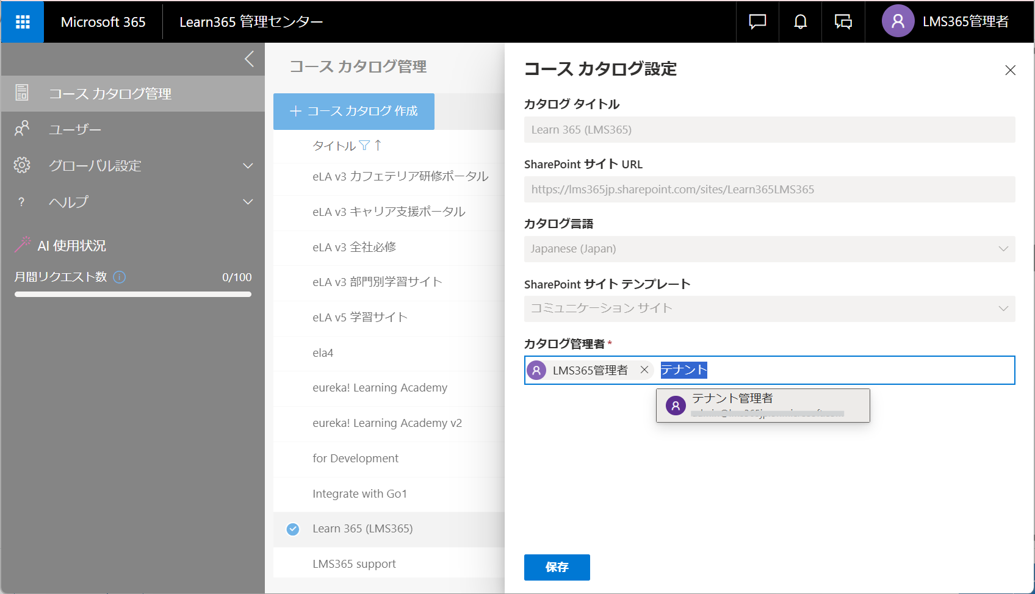
Task: Select テナント管理者 from suggestion list
Action: [x=763, y=406]
